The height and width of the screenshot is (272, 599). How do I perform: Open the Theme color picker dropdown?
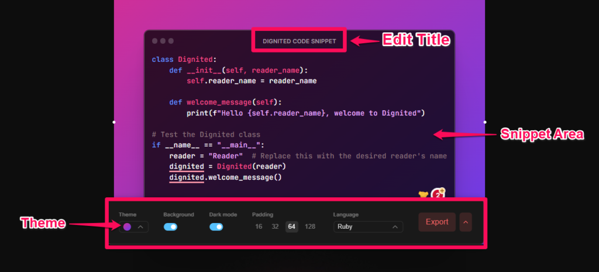[x=133, y=226]
